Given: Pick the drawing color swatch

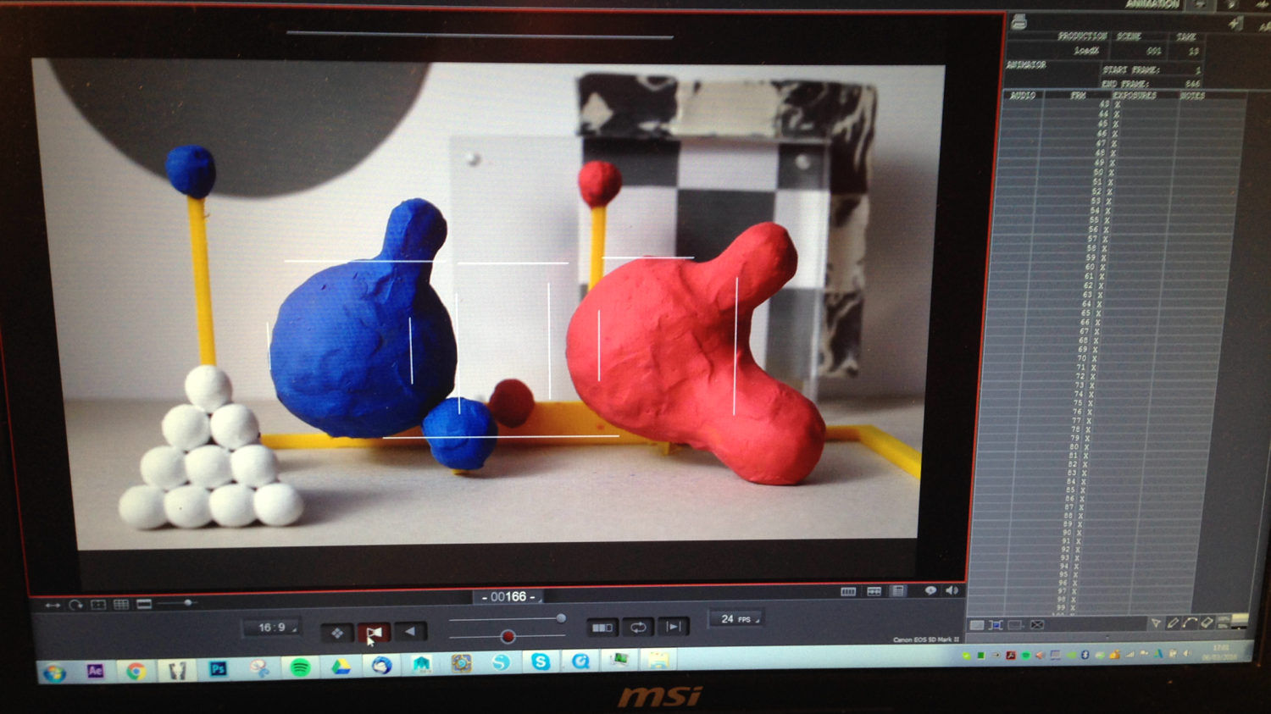Looking at the screenshot, I should pyautogui.click(x=1238, y=622).
